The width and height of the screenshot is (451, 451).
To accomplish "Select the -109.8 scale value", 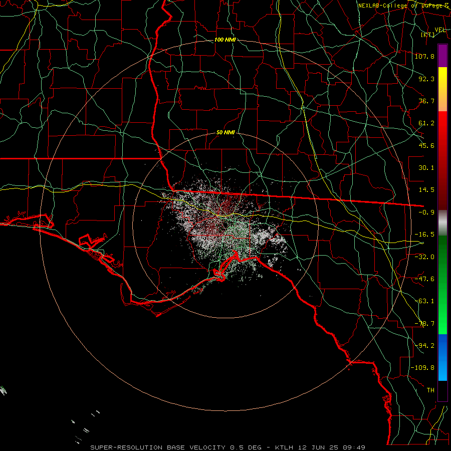I will click(422, 368).
